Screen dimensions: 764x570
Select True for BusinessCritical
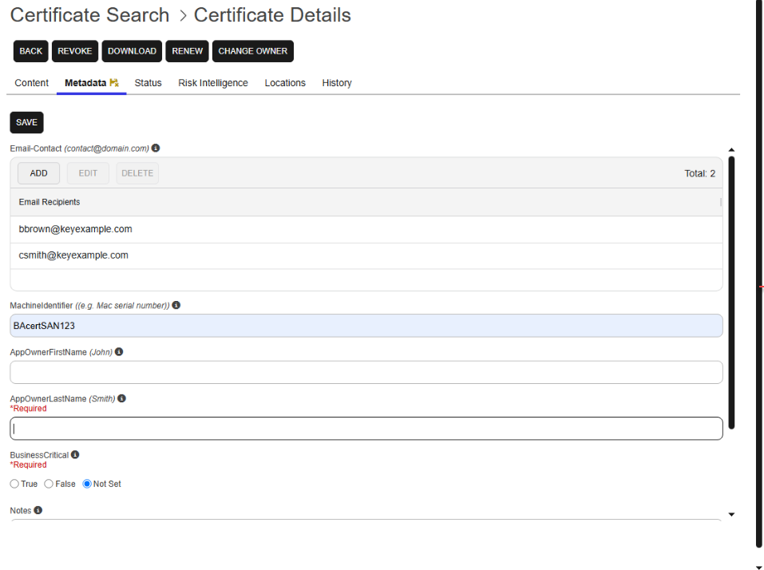click(14, 484)
